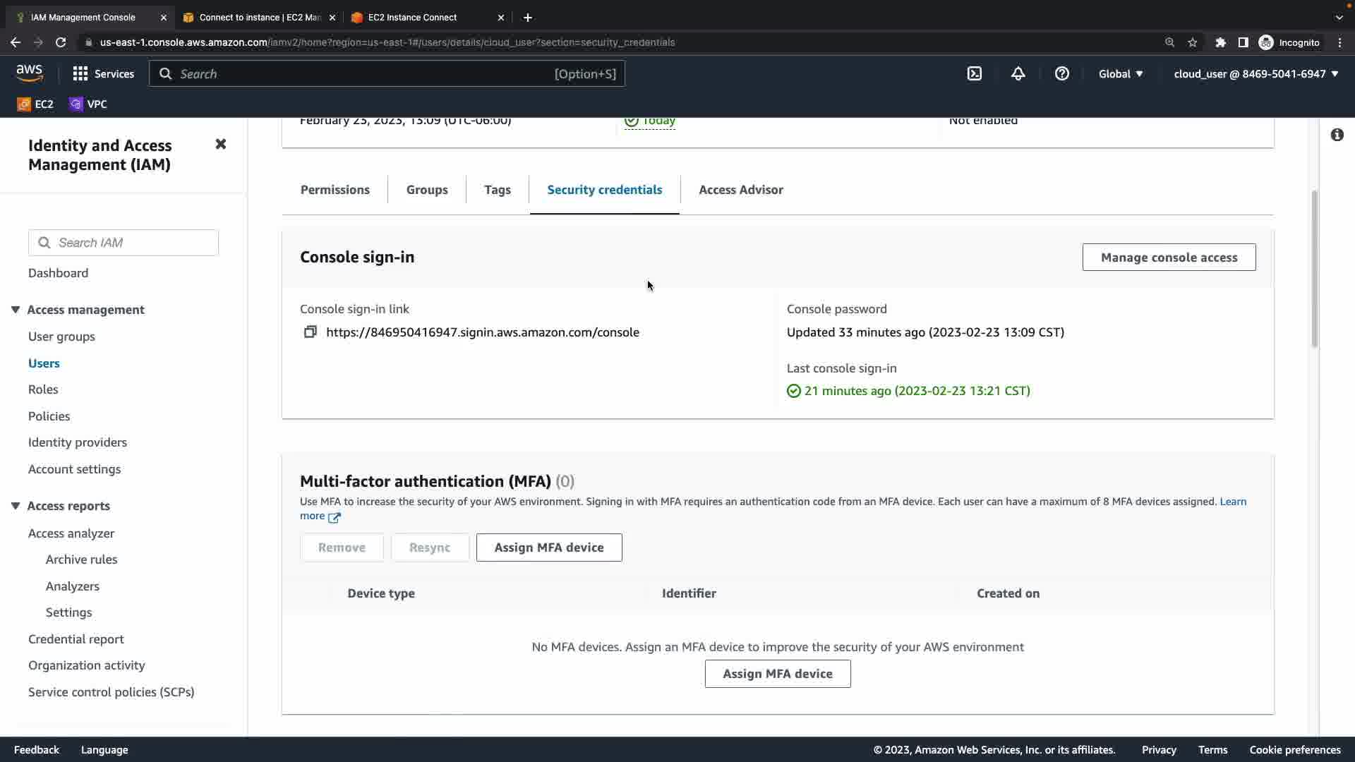The height and width of the screenshot is (762, 1355).
Task: Collapse the Access reports section
Action: (x=16, y=506)
